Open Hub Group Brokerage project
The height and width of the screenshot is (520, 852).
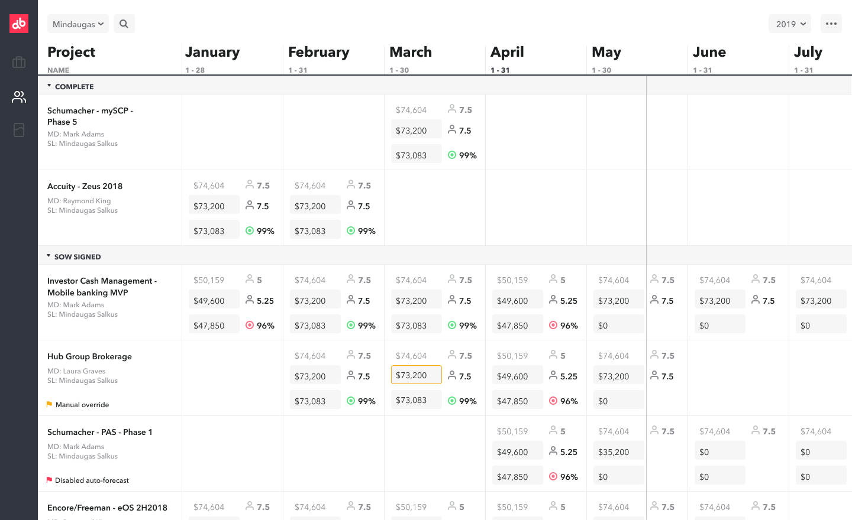pyautogui.click(x=89, y=356)
